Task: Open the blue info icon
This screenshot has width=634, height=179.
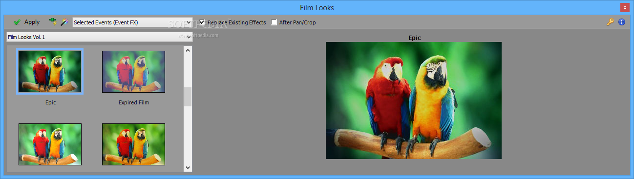Action: 622,22
